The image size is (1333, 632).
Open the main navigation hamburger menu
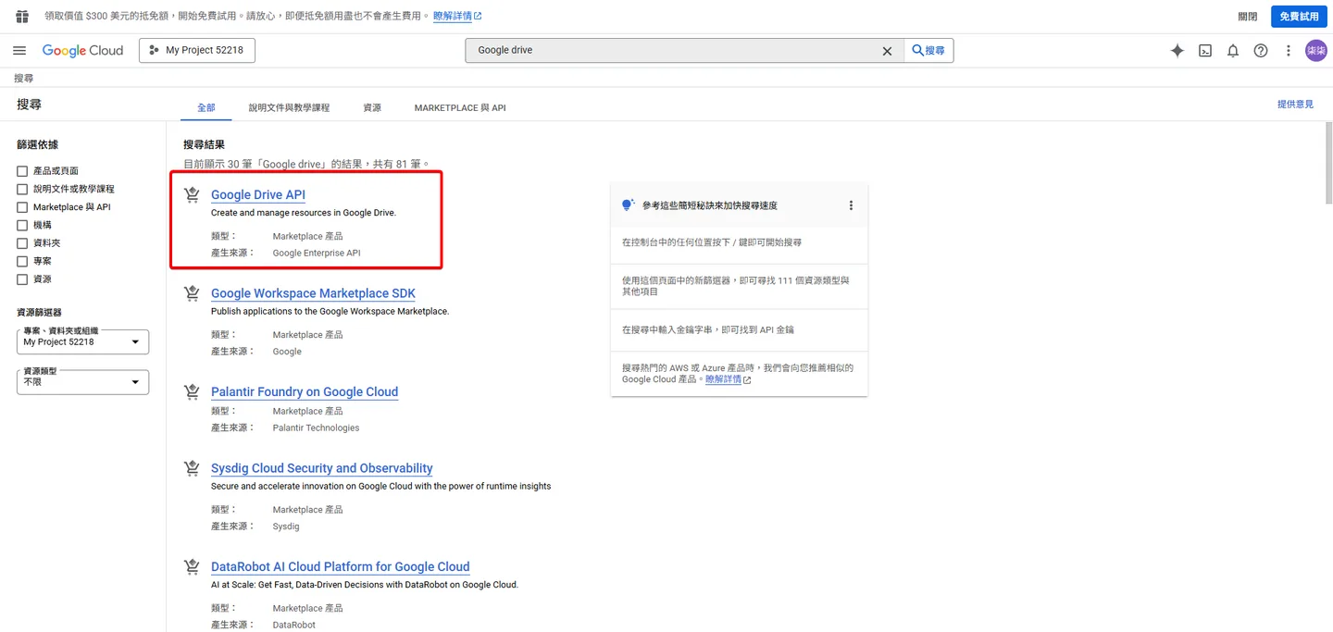[19, 51]
